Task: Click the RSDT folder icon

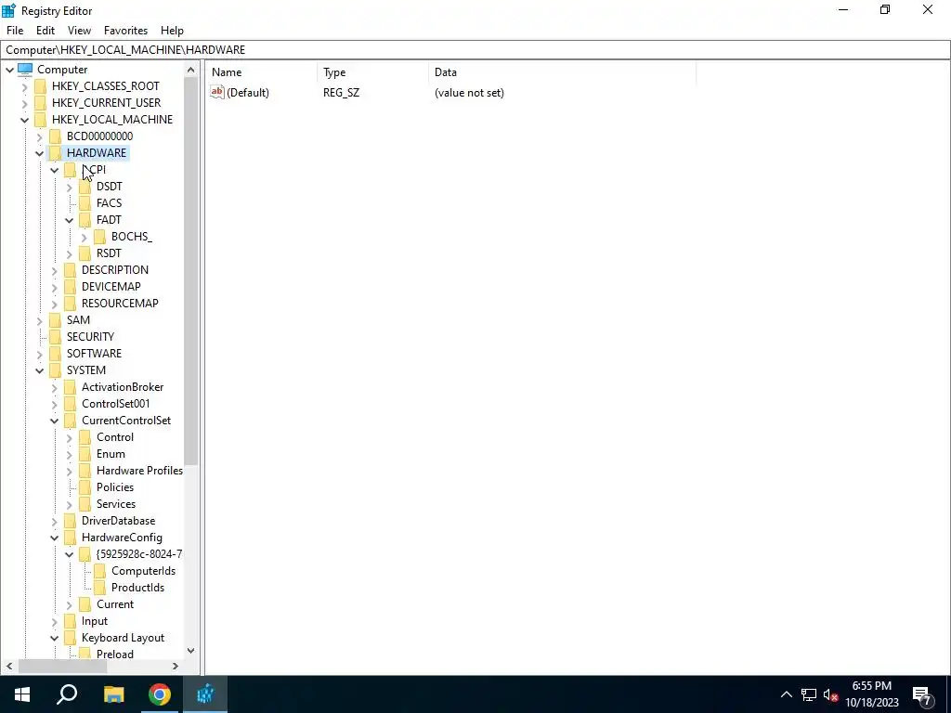Action: pos(85,253)
